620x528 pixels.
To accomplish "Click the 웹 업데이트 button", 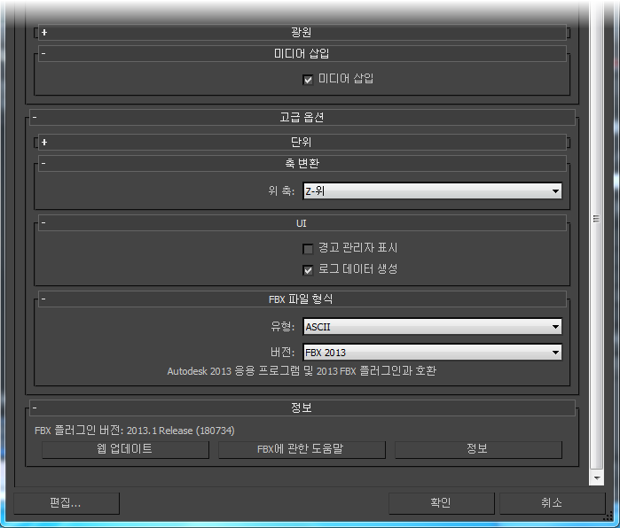I will tap(125, 449).
